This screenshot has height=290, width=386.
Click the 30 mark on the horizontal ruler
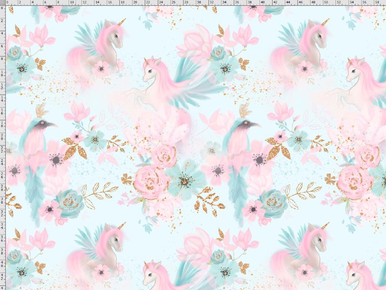click(x=199, y=2)
